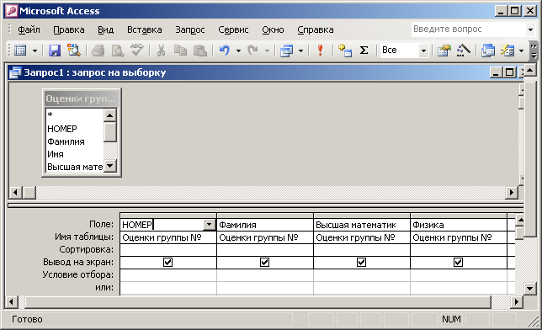Open the Справка menu

coord(316,29)
